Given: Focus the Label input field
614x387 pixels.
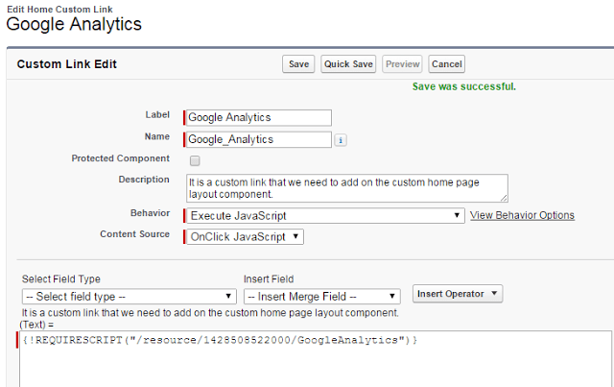Looking at the screenshot, I should (x=259, y=117).
